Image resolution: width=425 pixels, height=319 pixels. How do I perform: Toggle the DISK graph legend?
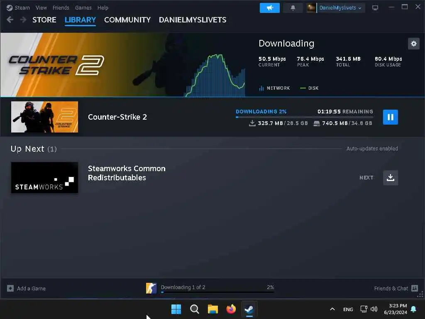(309, 88)
